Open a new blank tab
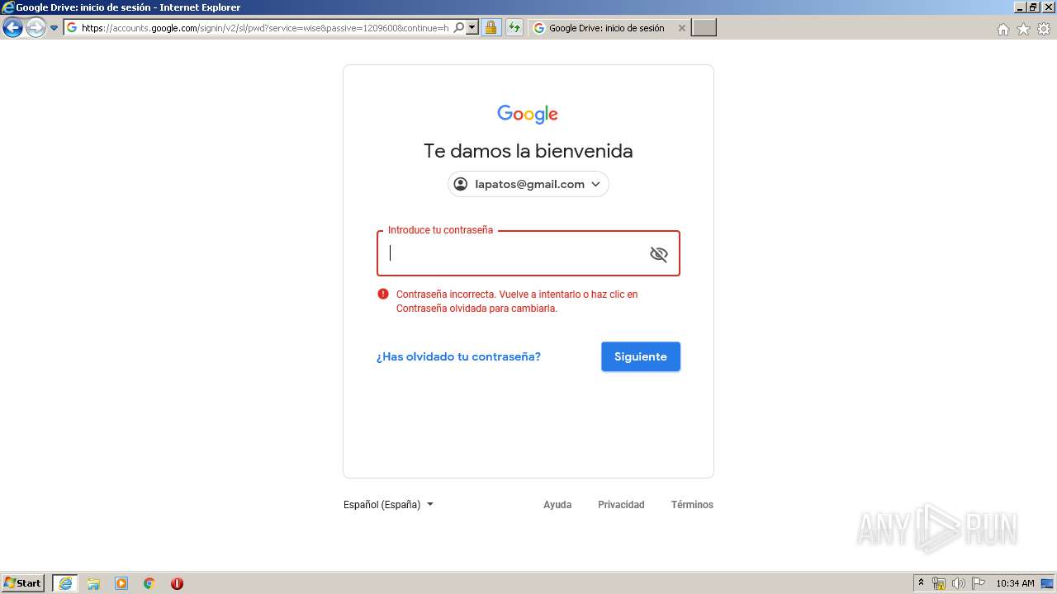The height and width of the screenshot is (594, 1057). pyautogui.click(x=704, y=28)
